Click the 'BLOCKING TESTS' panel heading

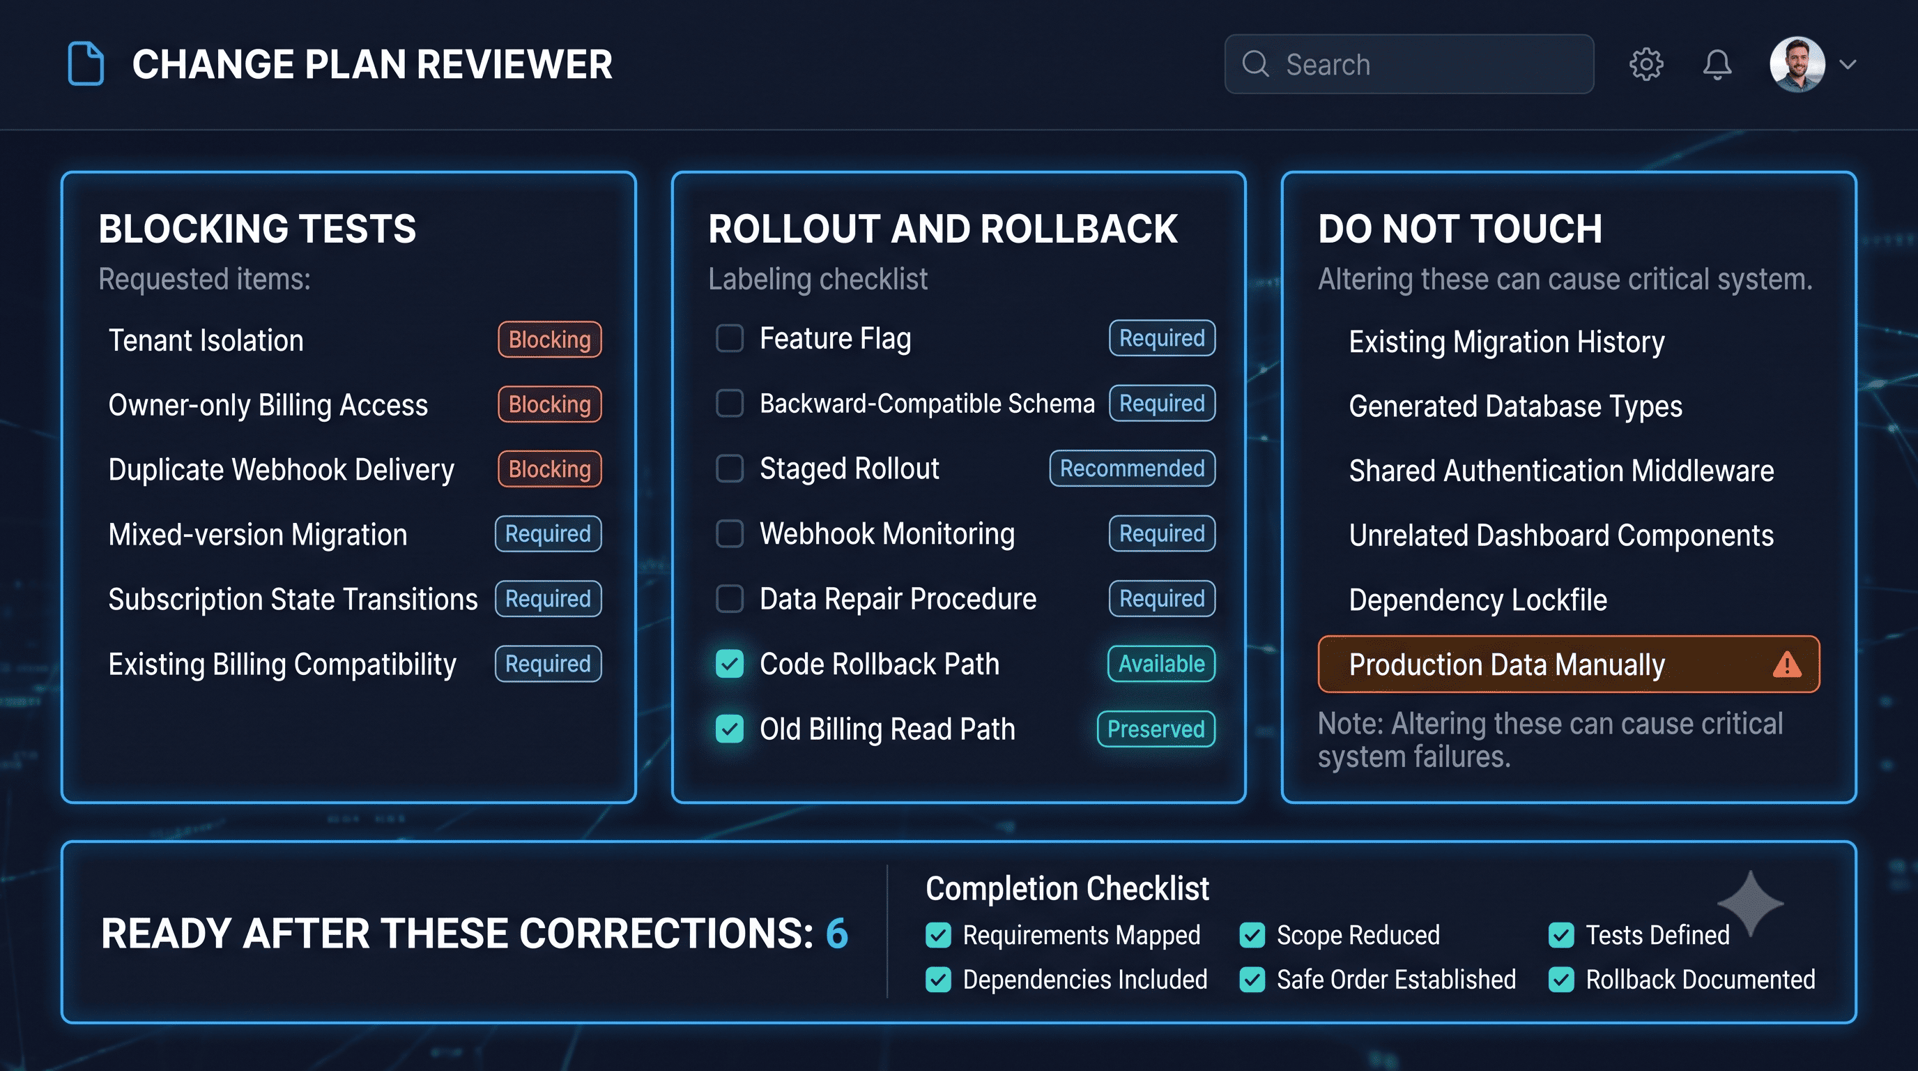257,229
